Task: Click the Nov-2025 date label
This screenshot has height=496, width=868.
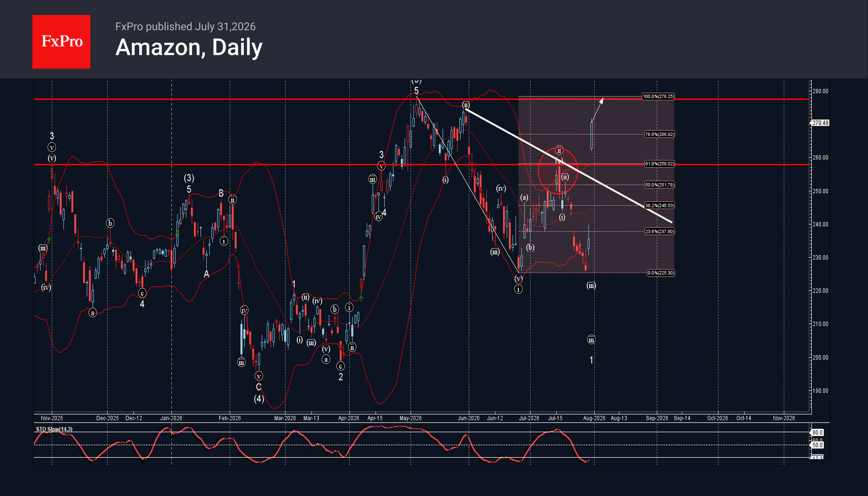Action: pos(52,418)
